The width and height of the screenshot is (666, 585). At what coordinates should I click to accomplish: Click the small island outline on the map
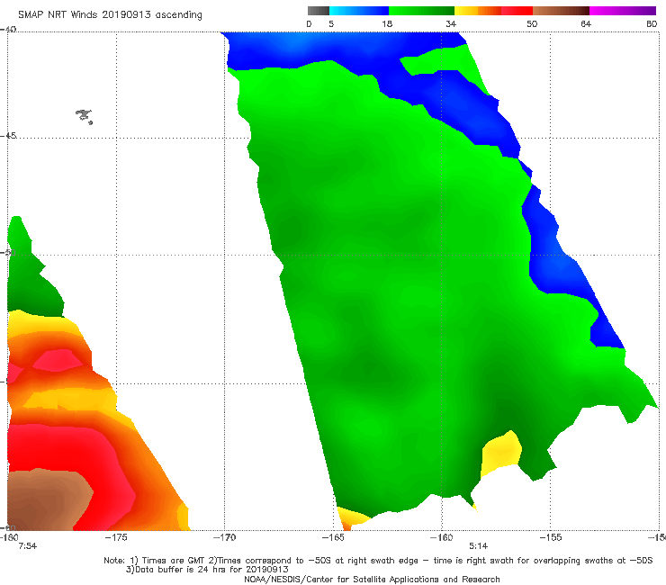click(84, 116)
